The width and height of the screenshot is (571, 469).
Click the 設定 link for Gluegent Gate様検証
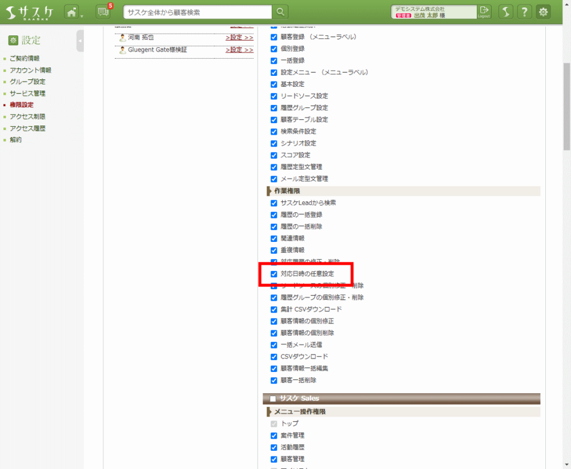pos(239,50)
